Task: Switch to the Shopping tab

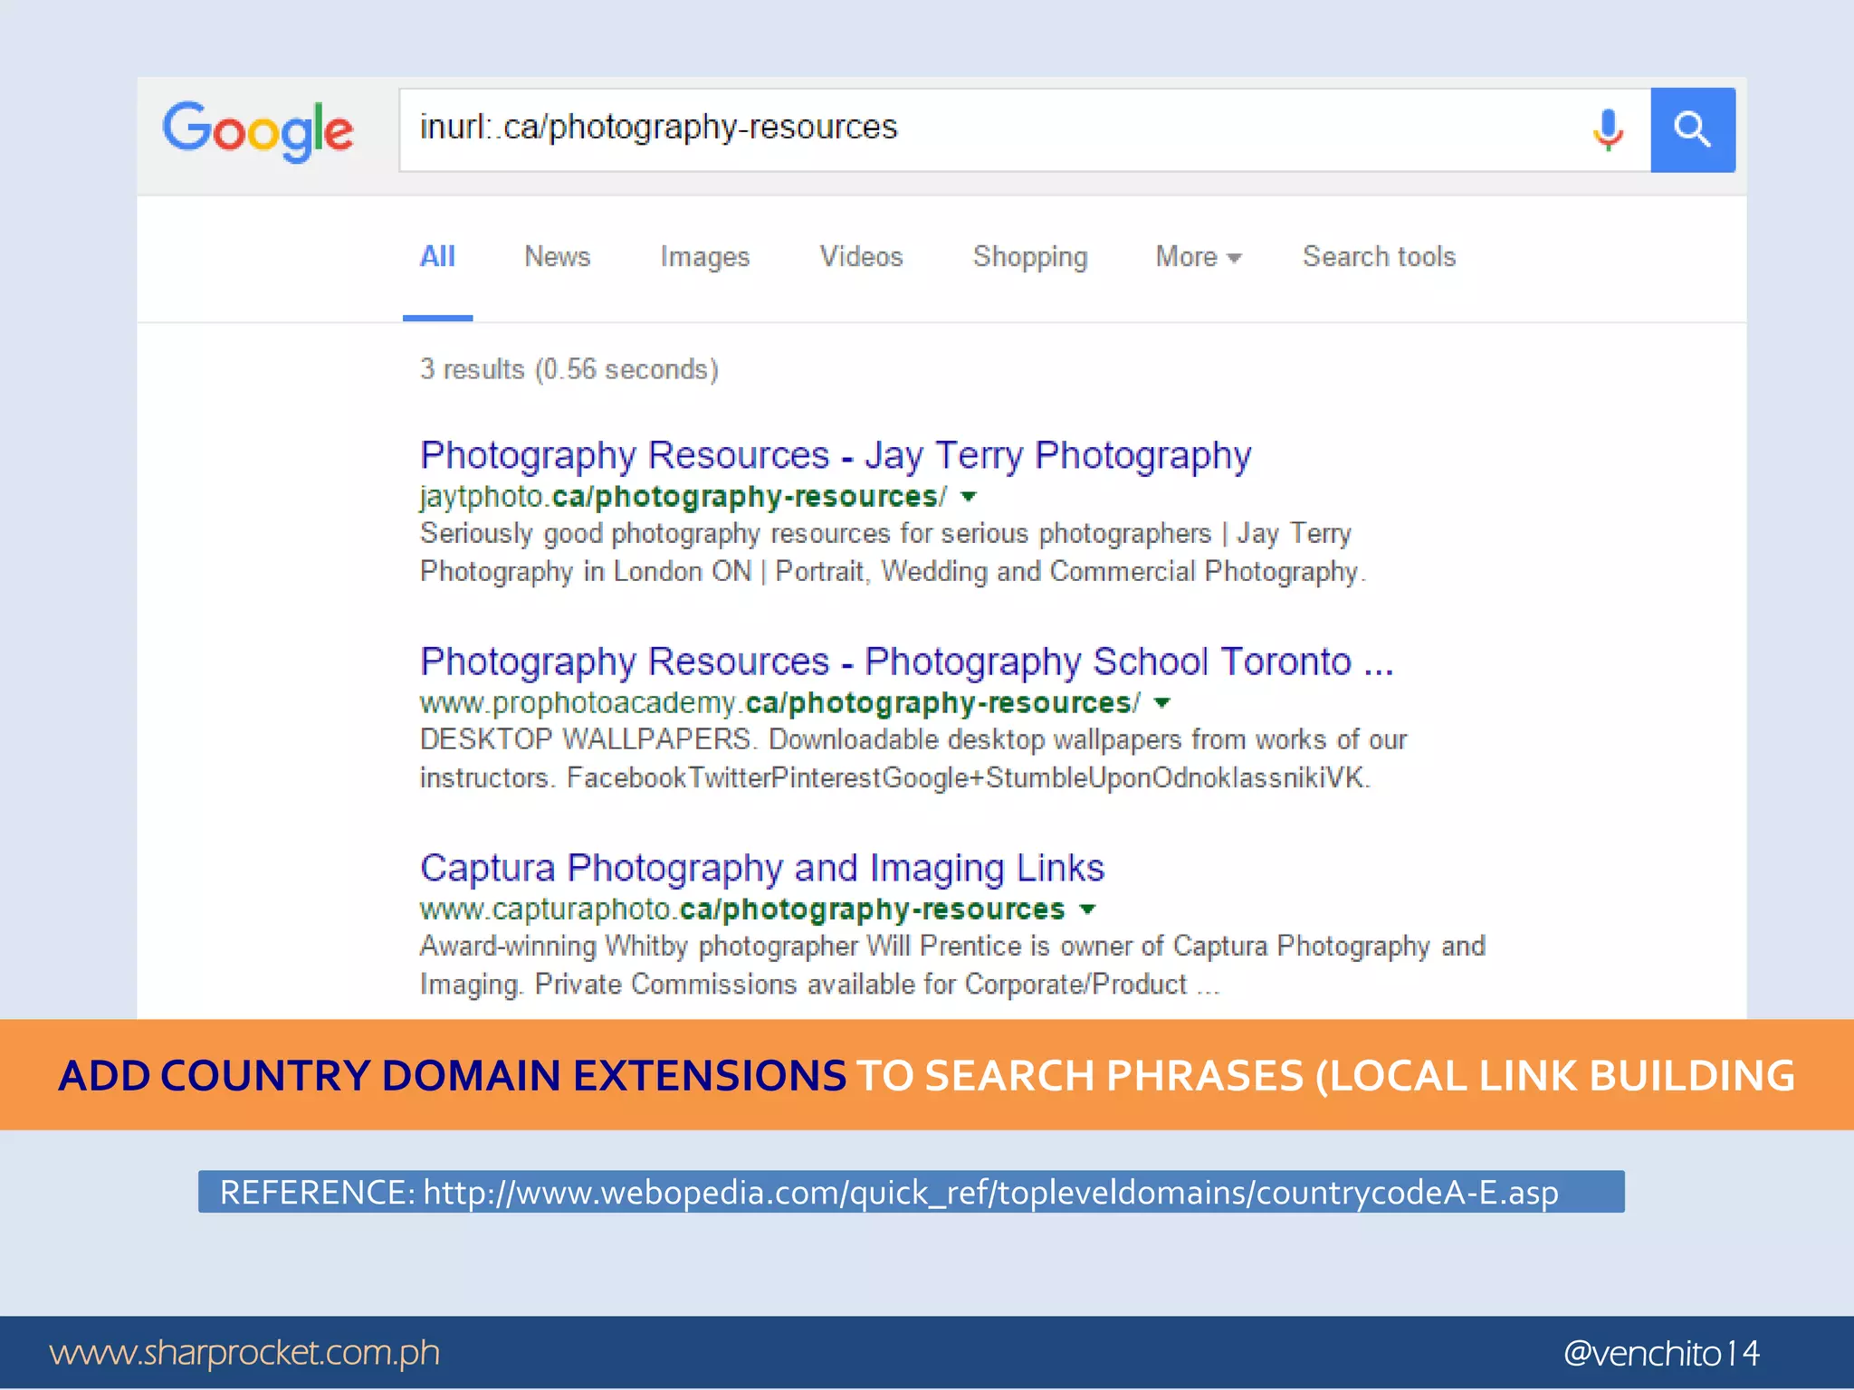Action: [x=1030, y=258]
